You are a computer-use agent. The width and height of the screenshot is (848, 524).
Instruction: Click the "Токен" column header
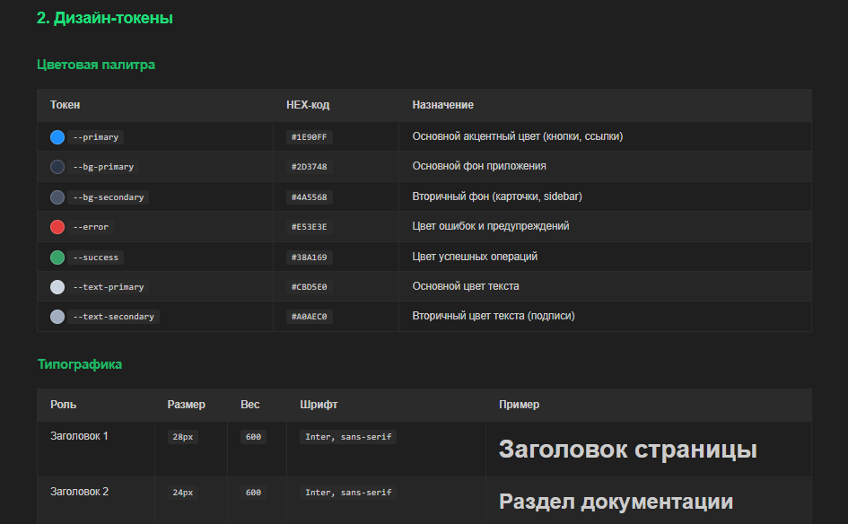[x=66, y=105]
